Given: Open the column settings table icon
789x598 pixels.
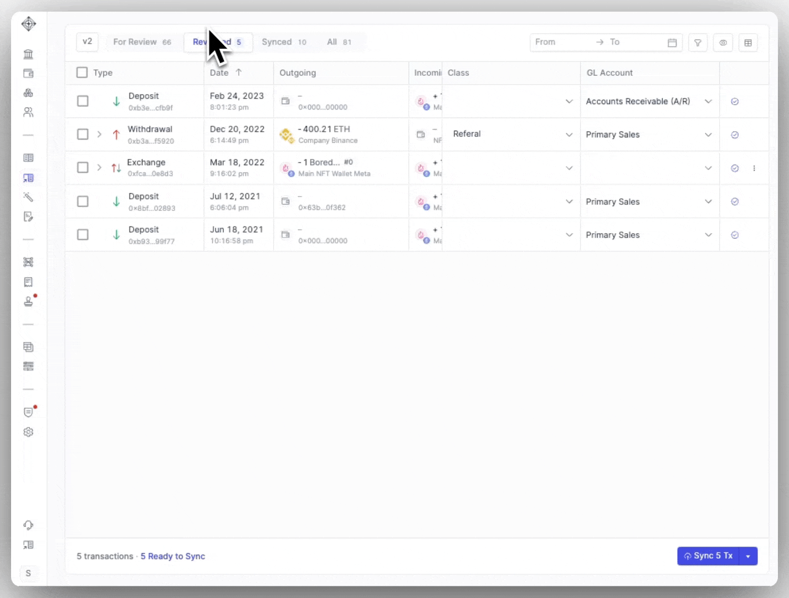Looking at the screenshot, I should pos(748,43).
